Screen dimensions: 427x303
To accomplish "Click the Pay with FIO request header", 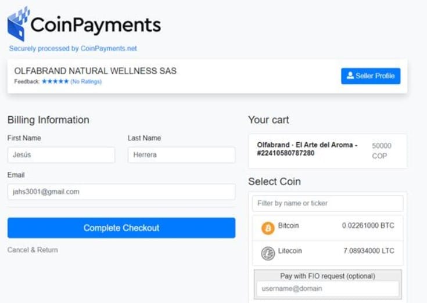I will pyautogui.click(x=328, y=276).
